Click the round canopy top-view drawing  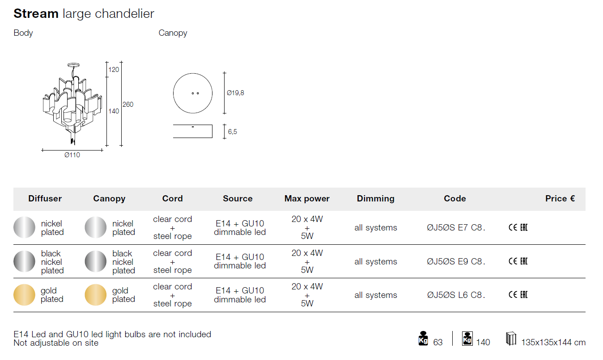point(193,93)
